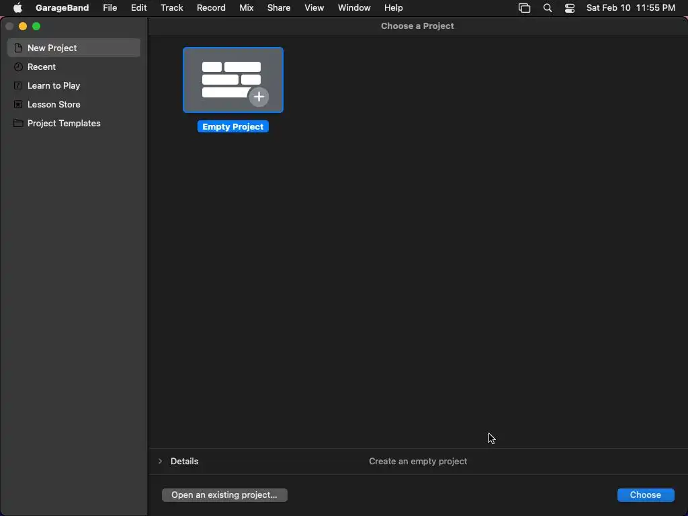Image resolution: width=688 pixels, height=516 pixels.
Task: Click the New Project document icon
Action: [x=18, y=48]
